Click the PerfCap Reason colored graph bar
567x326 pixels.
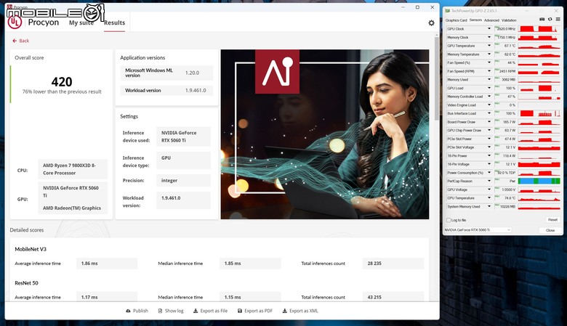[539, 182]
